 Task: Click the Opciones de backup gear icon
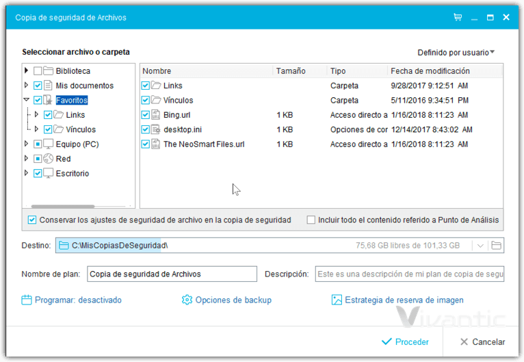click(187, 300)
